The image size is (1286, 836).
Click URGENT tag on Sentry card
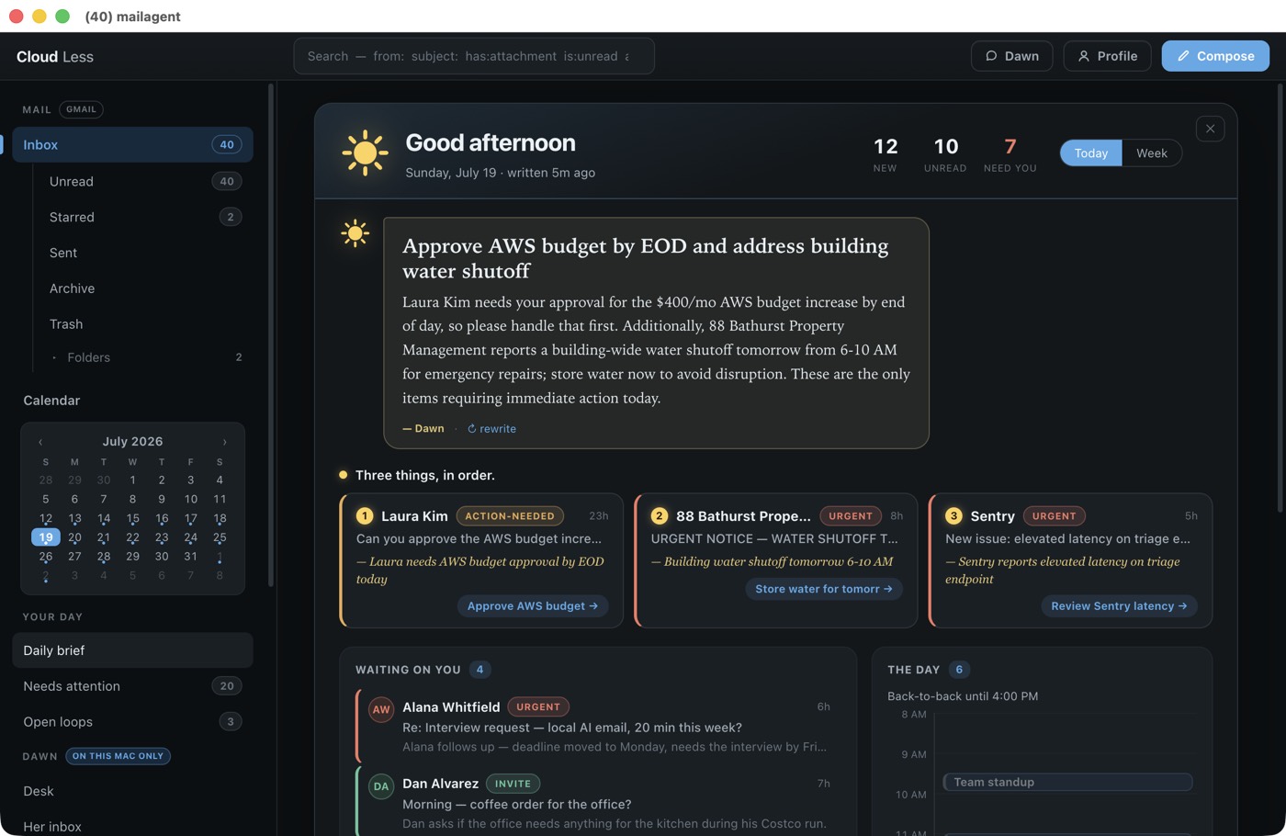pyautogui.click(x=1054, y=516)
